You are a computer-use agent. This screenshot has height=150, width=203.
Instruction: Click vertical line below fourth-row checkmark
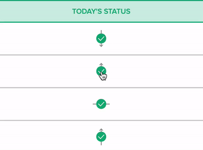tap(101, 144)
